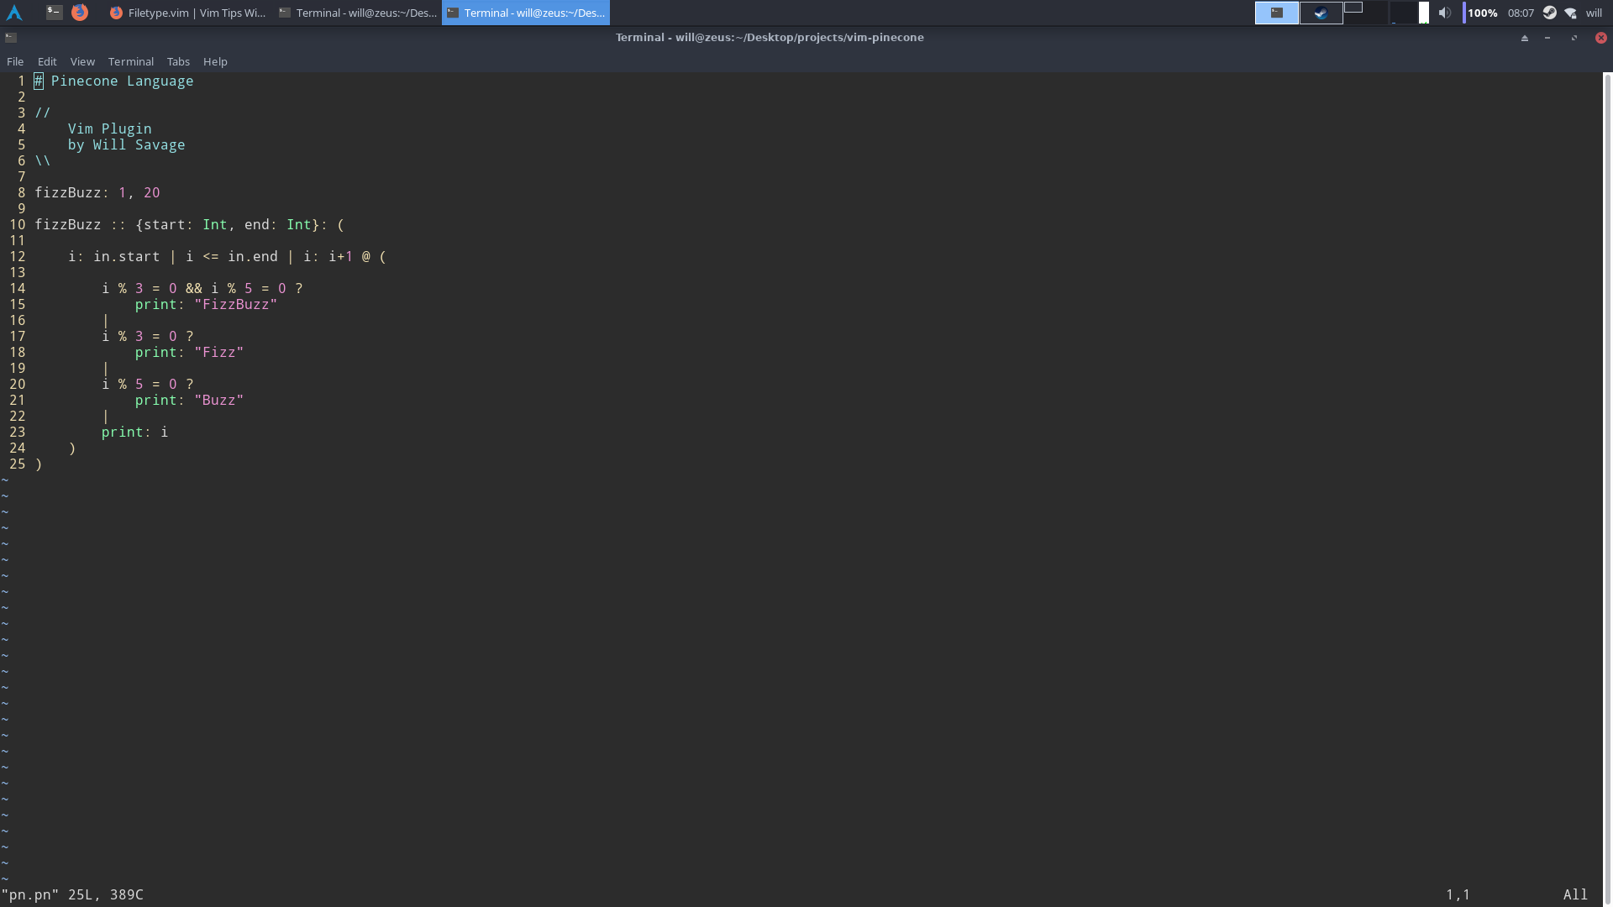Toggle always-on-top arrow button in titlebar

coord(1524,38)
